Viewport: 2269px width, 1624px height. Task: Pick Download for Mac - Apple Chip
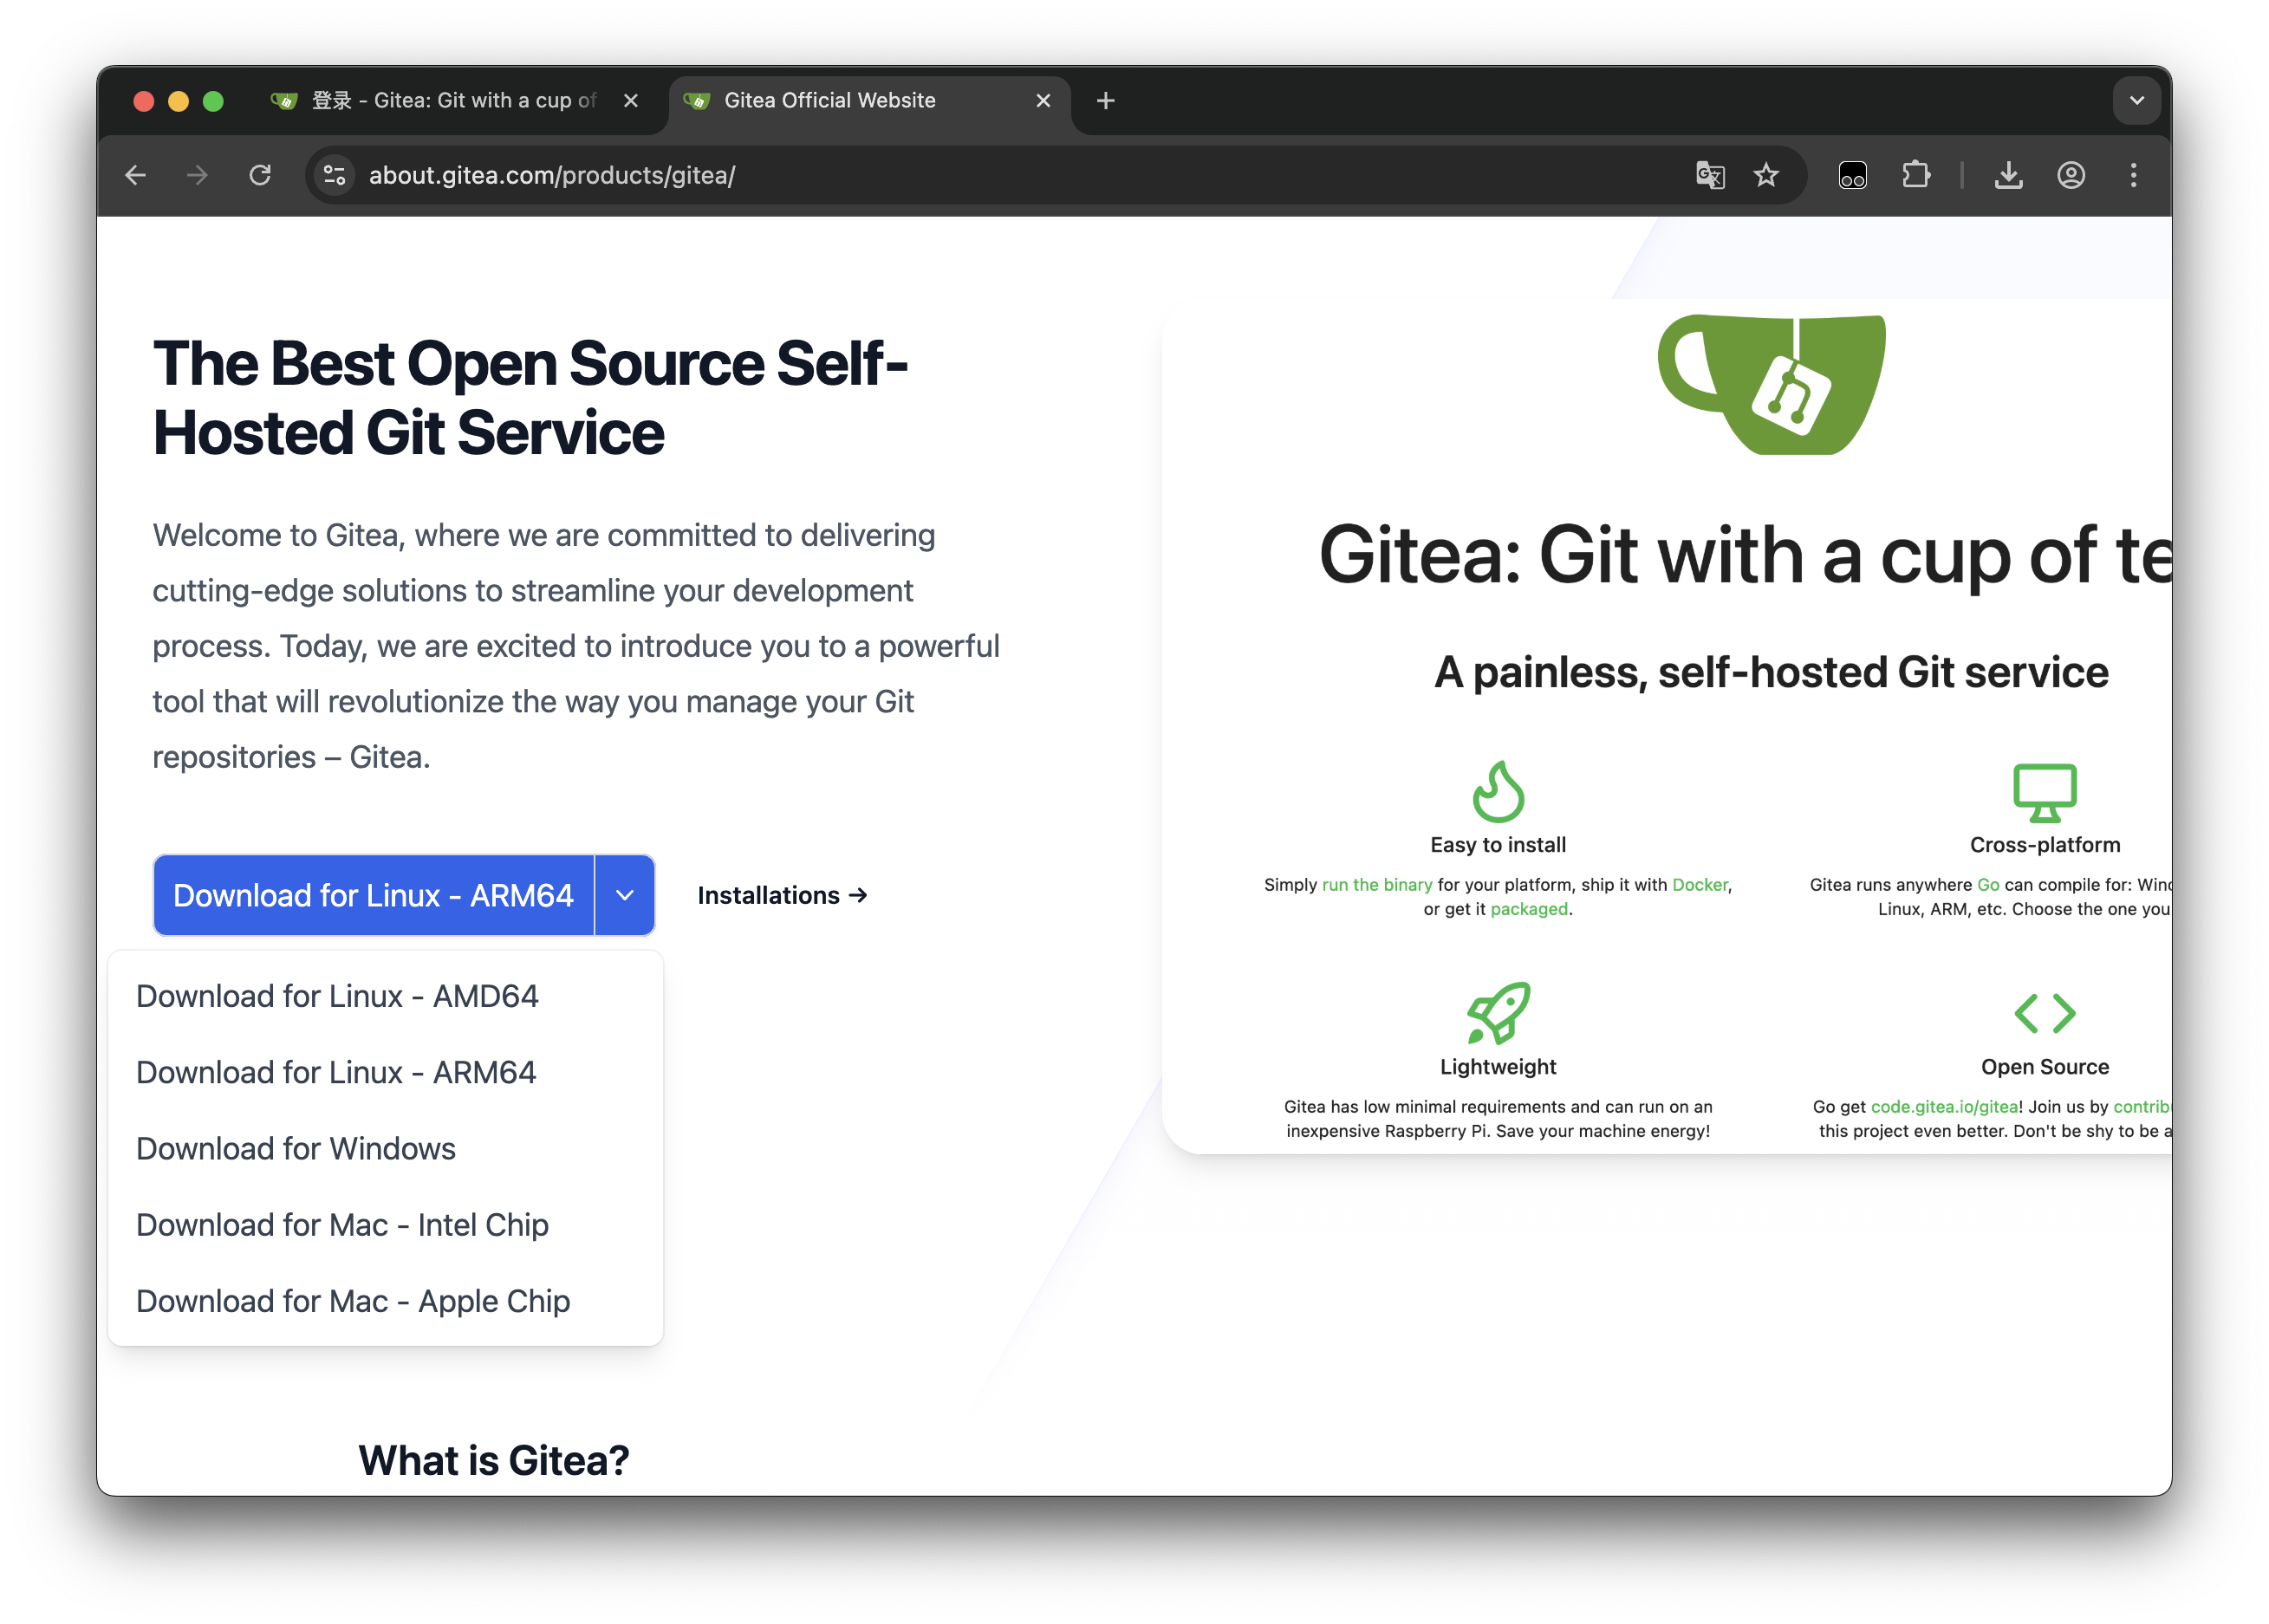[353, 1301]
